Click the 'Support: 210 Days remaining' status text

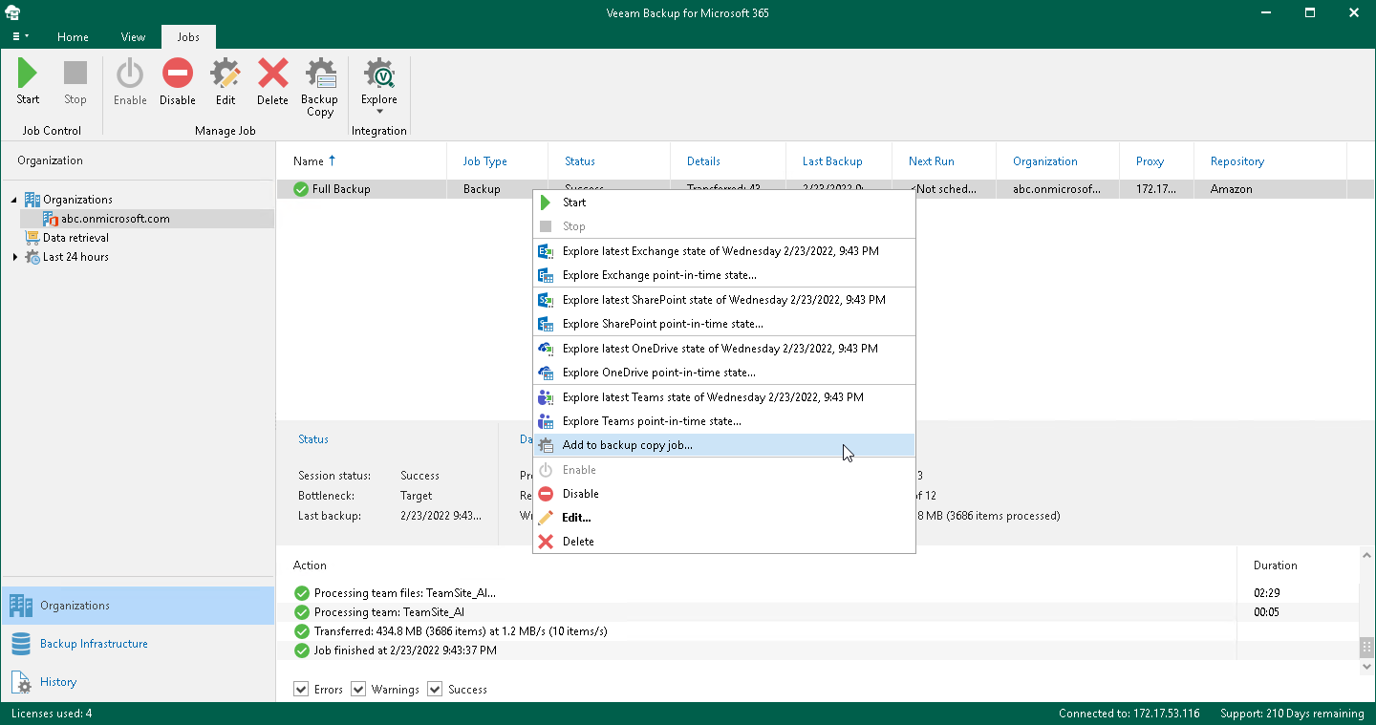[x=1292, y=714]
